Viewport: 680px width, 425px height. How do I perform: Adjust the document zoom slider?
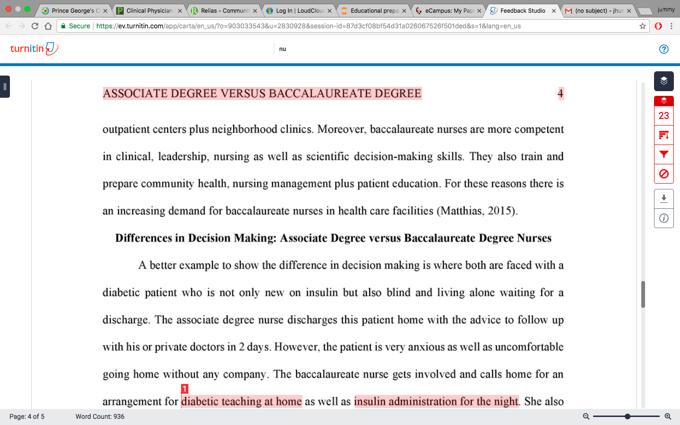[627, 416]
